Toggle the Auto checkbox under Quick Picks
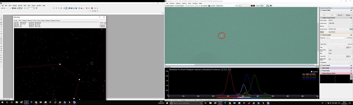The width and height of the screenshot is (353, 105). click(x=349, y=44)
